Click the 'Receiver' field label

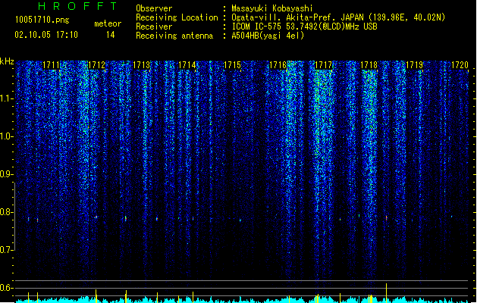[154, 27]
